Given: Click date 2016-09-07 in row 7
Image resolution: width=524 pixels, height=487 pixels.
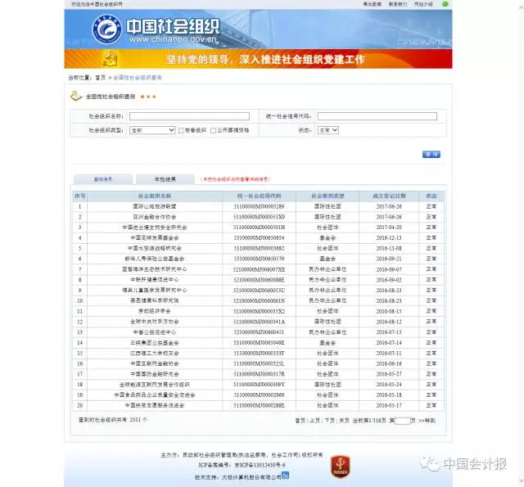Looking at the screenshot, I should tap(389, 269).
